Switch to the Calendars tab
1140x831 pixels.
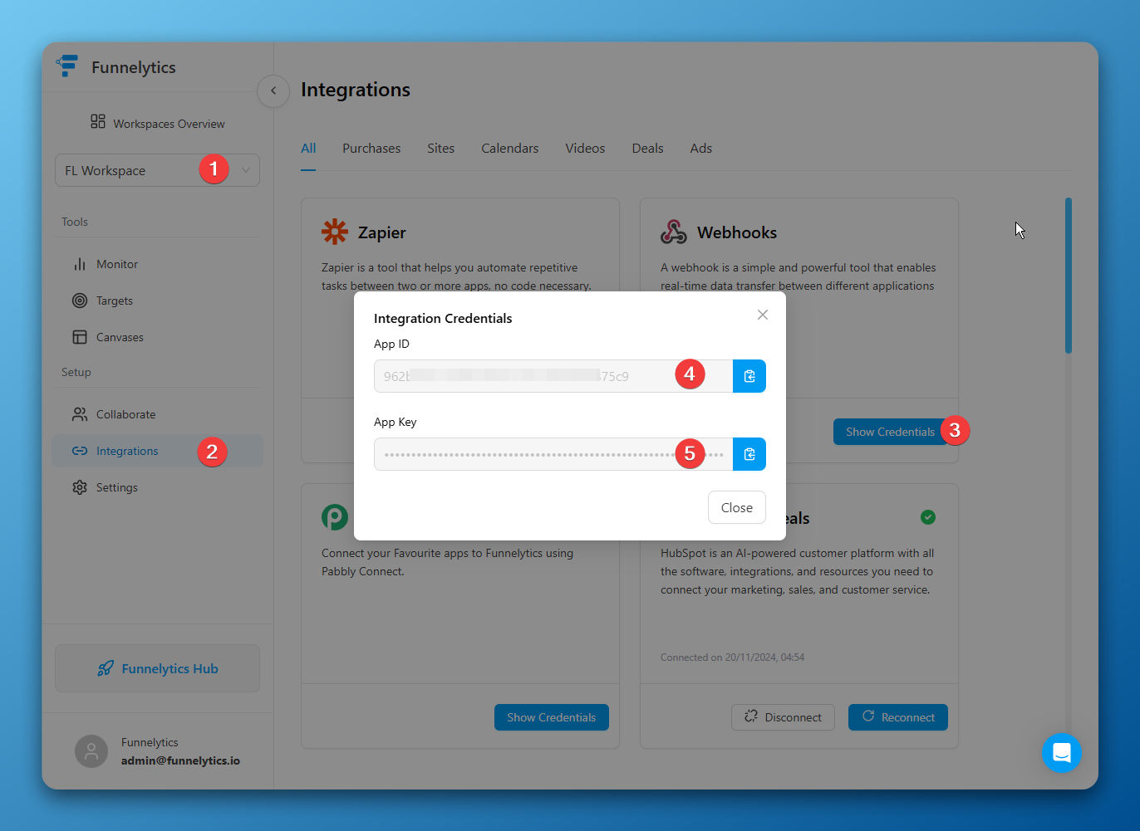[509, 148]
